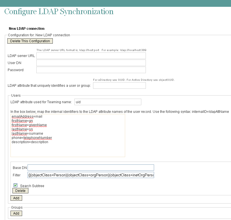Click into the User DN field
The width and height of the screenshot is (231, 220).
[x=91, y=63]
